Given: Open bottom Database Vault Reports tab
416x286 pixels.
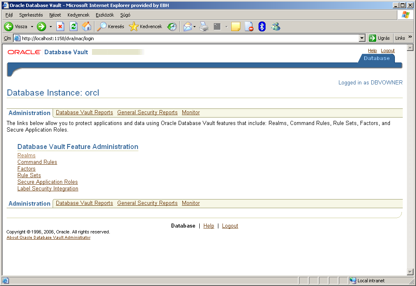Looking at the screenshot, I should [x=85, y=203].
